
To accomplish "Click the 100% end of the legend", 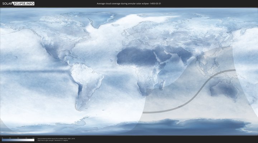I will [34, 140].
